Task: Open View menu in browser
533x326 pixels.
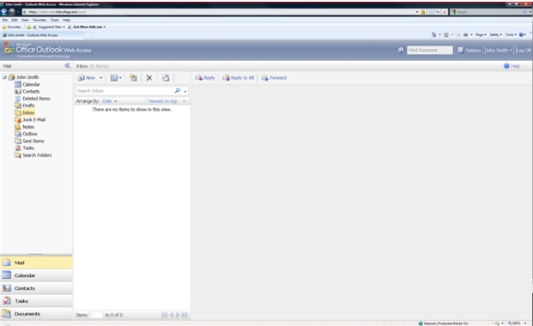Action: coord(25,20)
